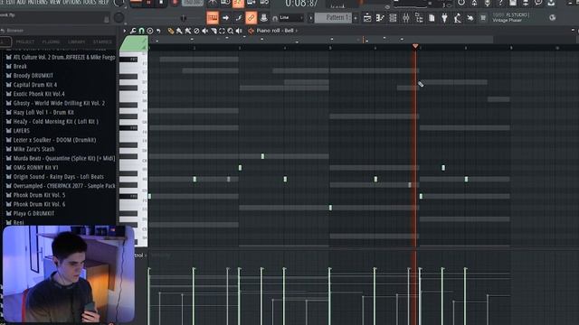The height and width of the screenshot is (325, 579).
Task: Click the arrow left of Pattern 1
Action: point(310,18)
